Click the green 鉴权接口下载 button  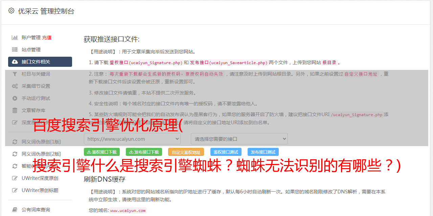(102, 152)
